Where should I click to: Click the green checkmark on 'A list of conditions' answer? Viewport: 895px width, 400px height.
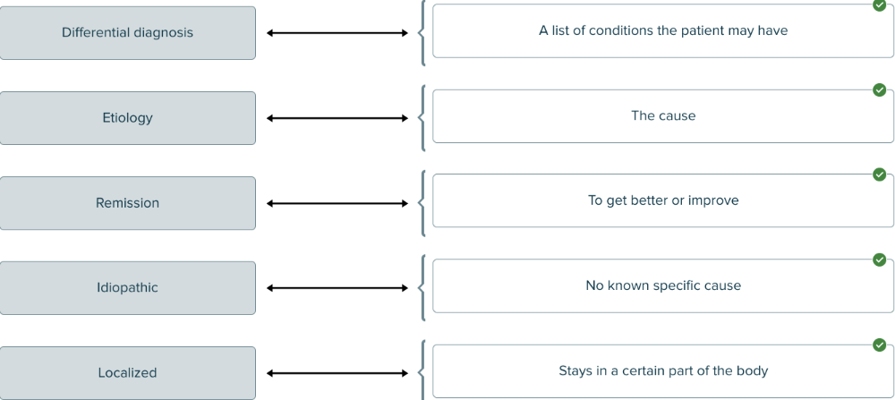pos(879,5)
